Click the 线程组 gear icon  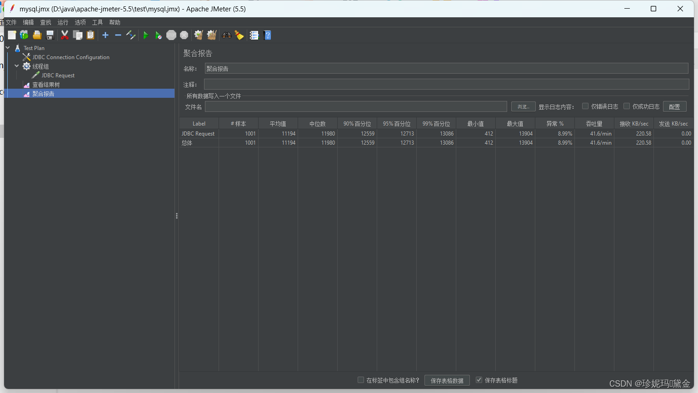click(26, 66)
